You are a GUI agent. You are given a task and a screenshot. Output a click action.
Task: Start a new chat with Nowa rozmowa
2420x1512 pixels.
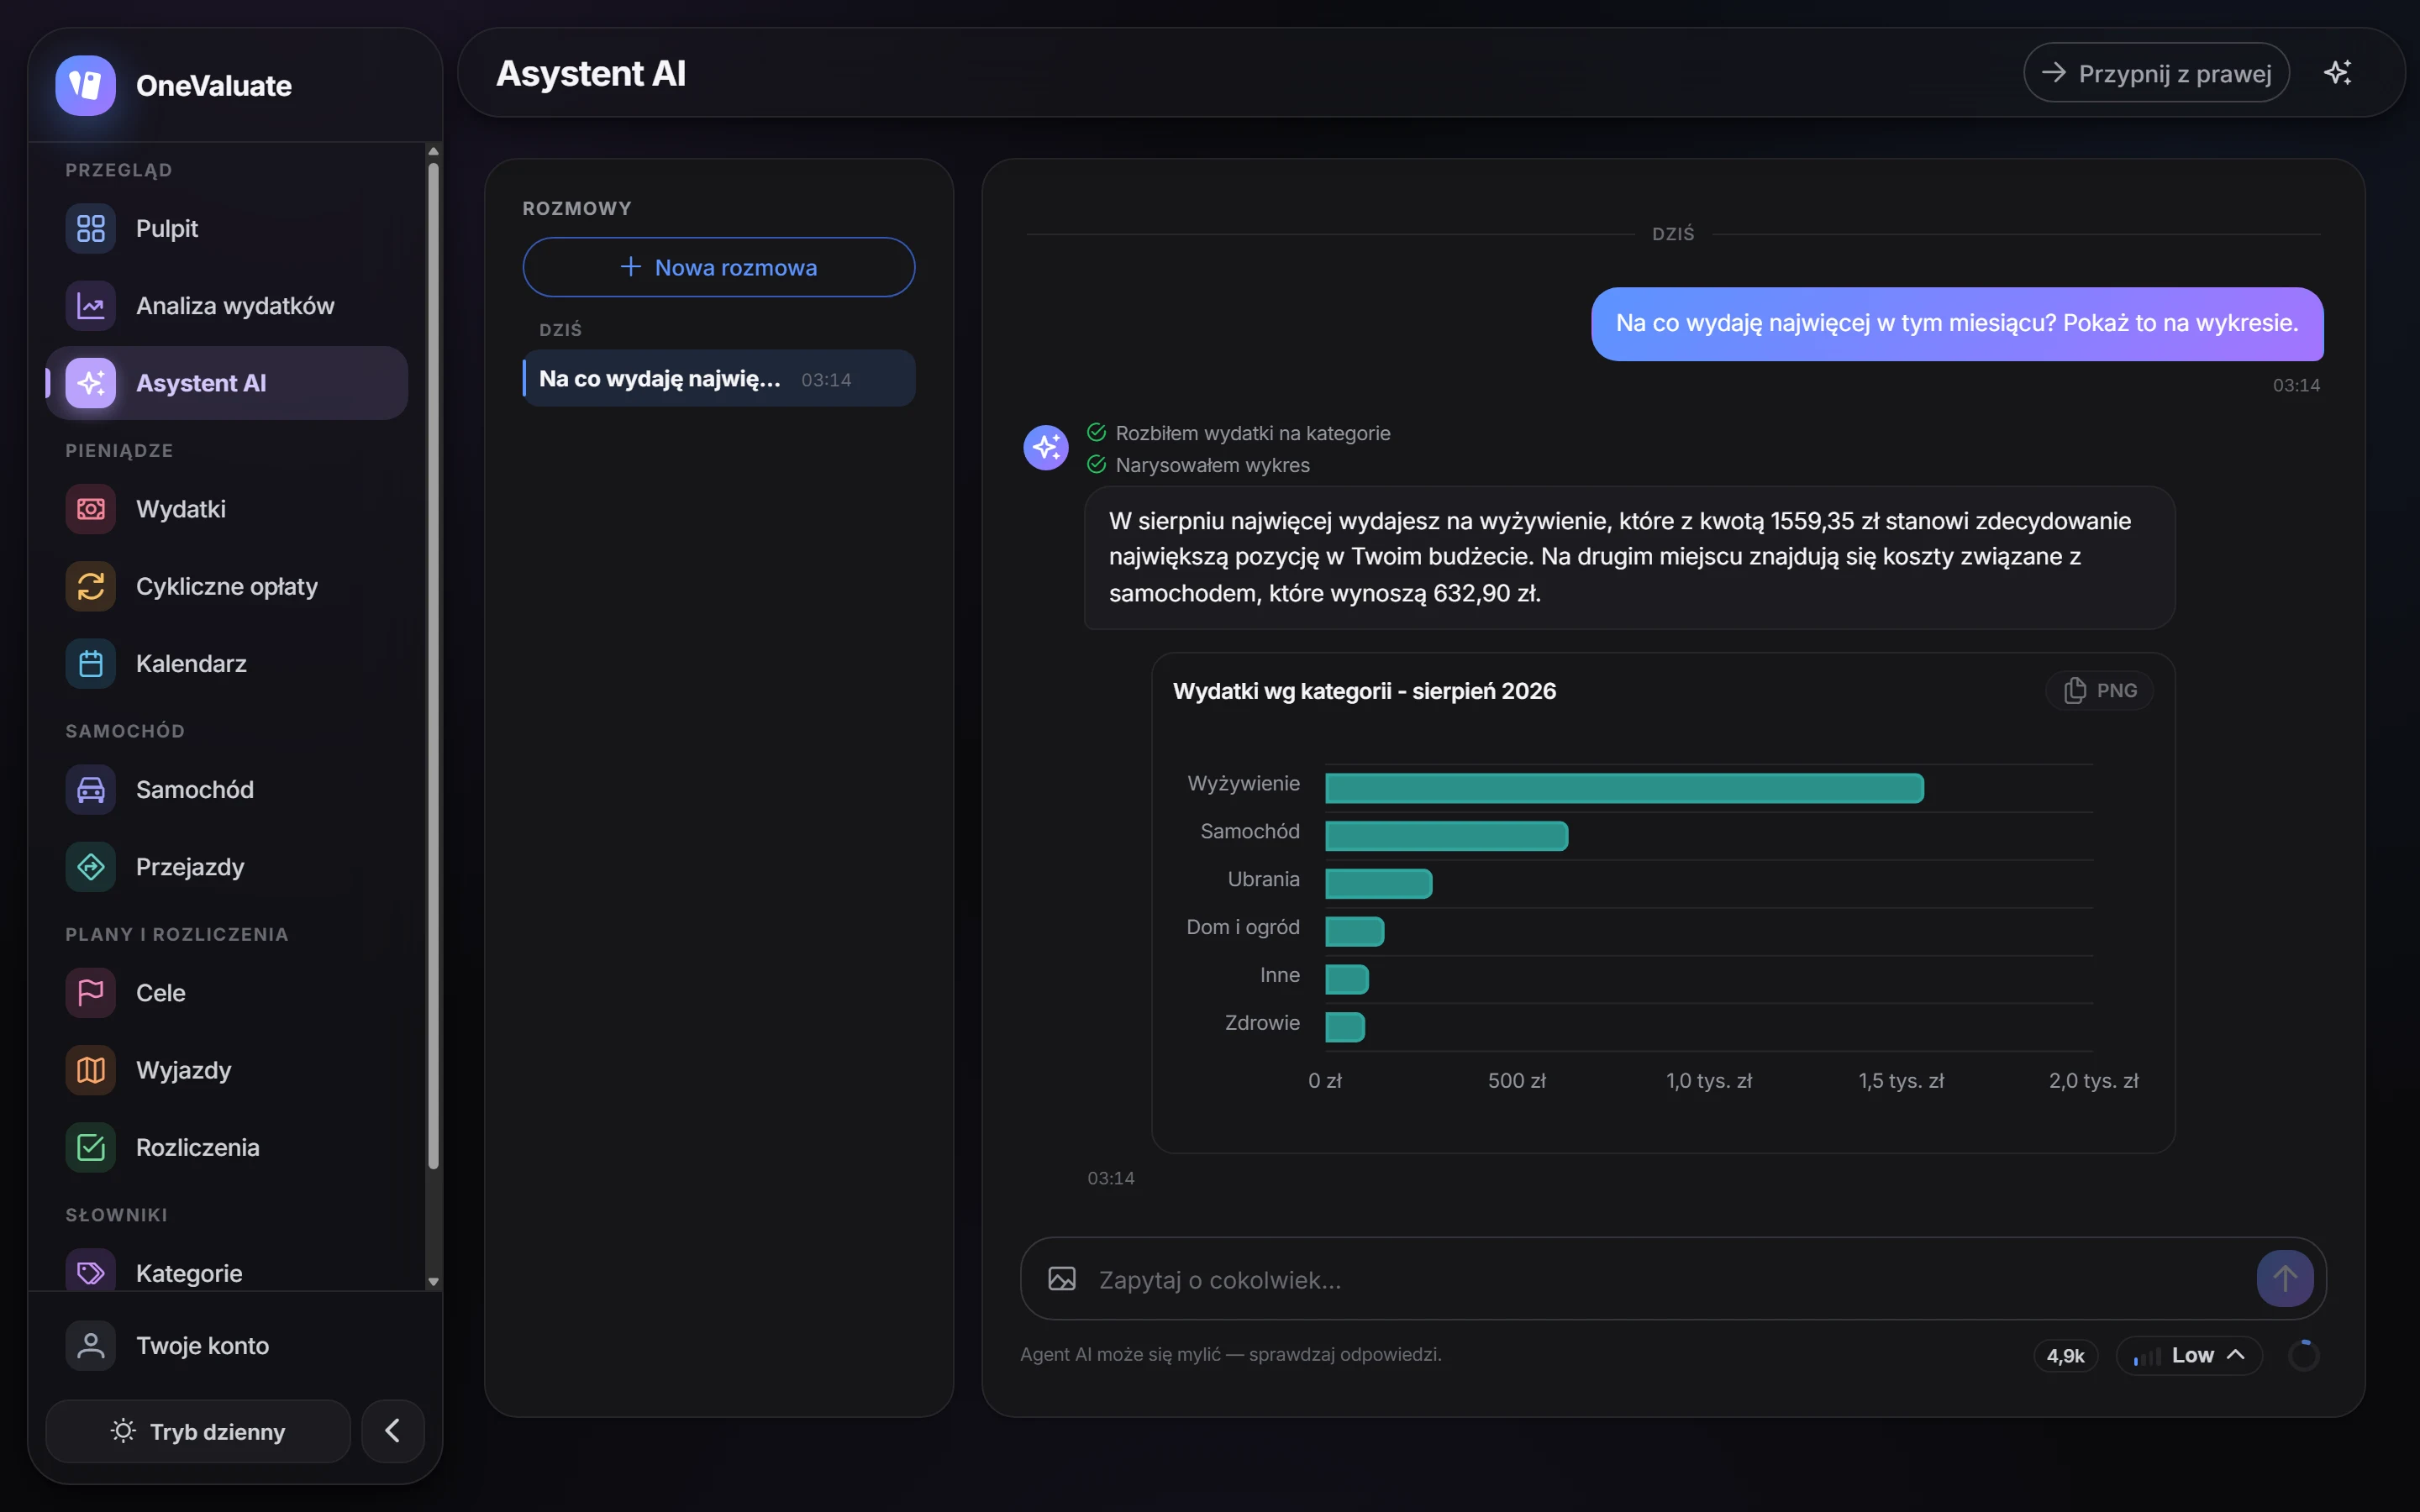point(719,267)
